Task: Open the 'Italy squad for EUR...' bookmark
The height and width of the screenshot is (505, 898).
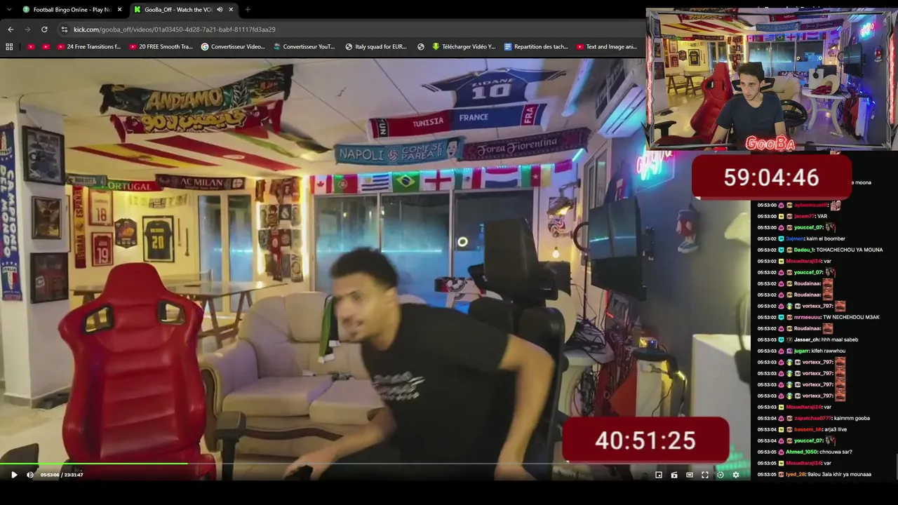Action: (x=376, y=47)
